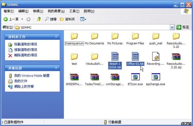Image resolution: width=193 pixels, height=126 pixels.
Task: Select the sipchange.exe program icon
Action: (x=156, y=77)
